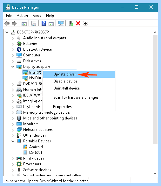
Task: Click the Back arrow toolbar icon
Action: click(7, 23)
